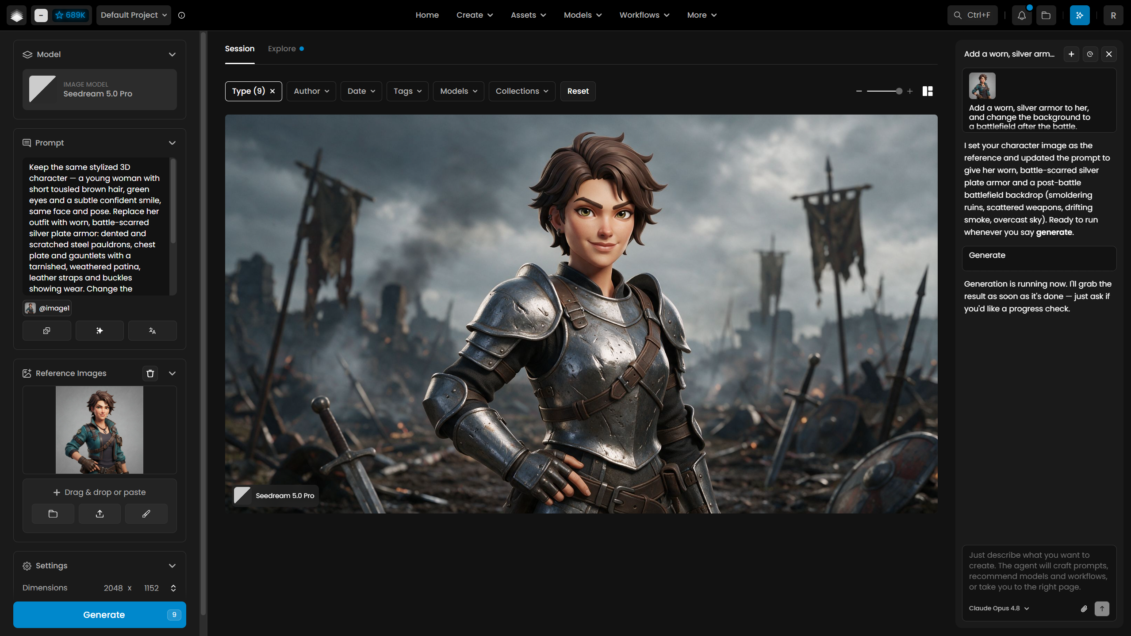Click the enhance prompt sparkle icon
The image size is (1131, 636).
pos(100,330)
